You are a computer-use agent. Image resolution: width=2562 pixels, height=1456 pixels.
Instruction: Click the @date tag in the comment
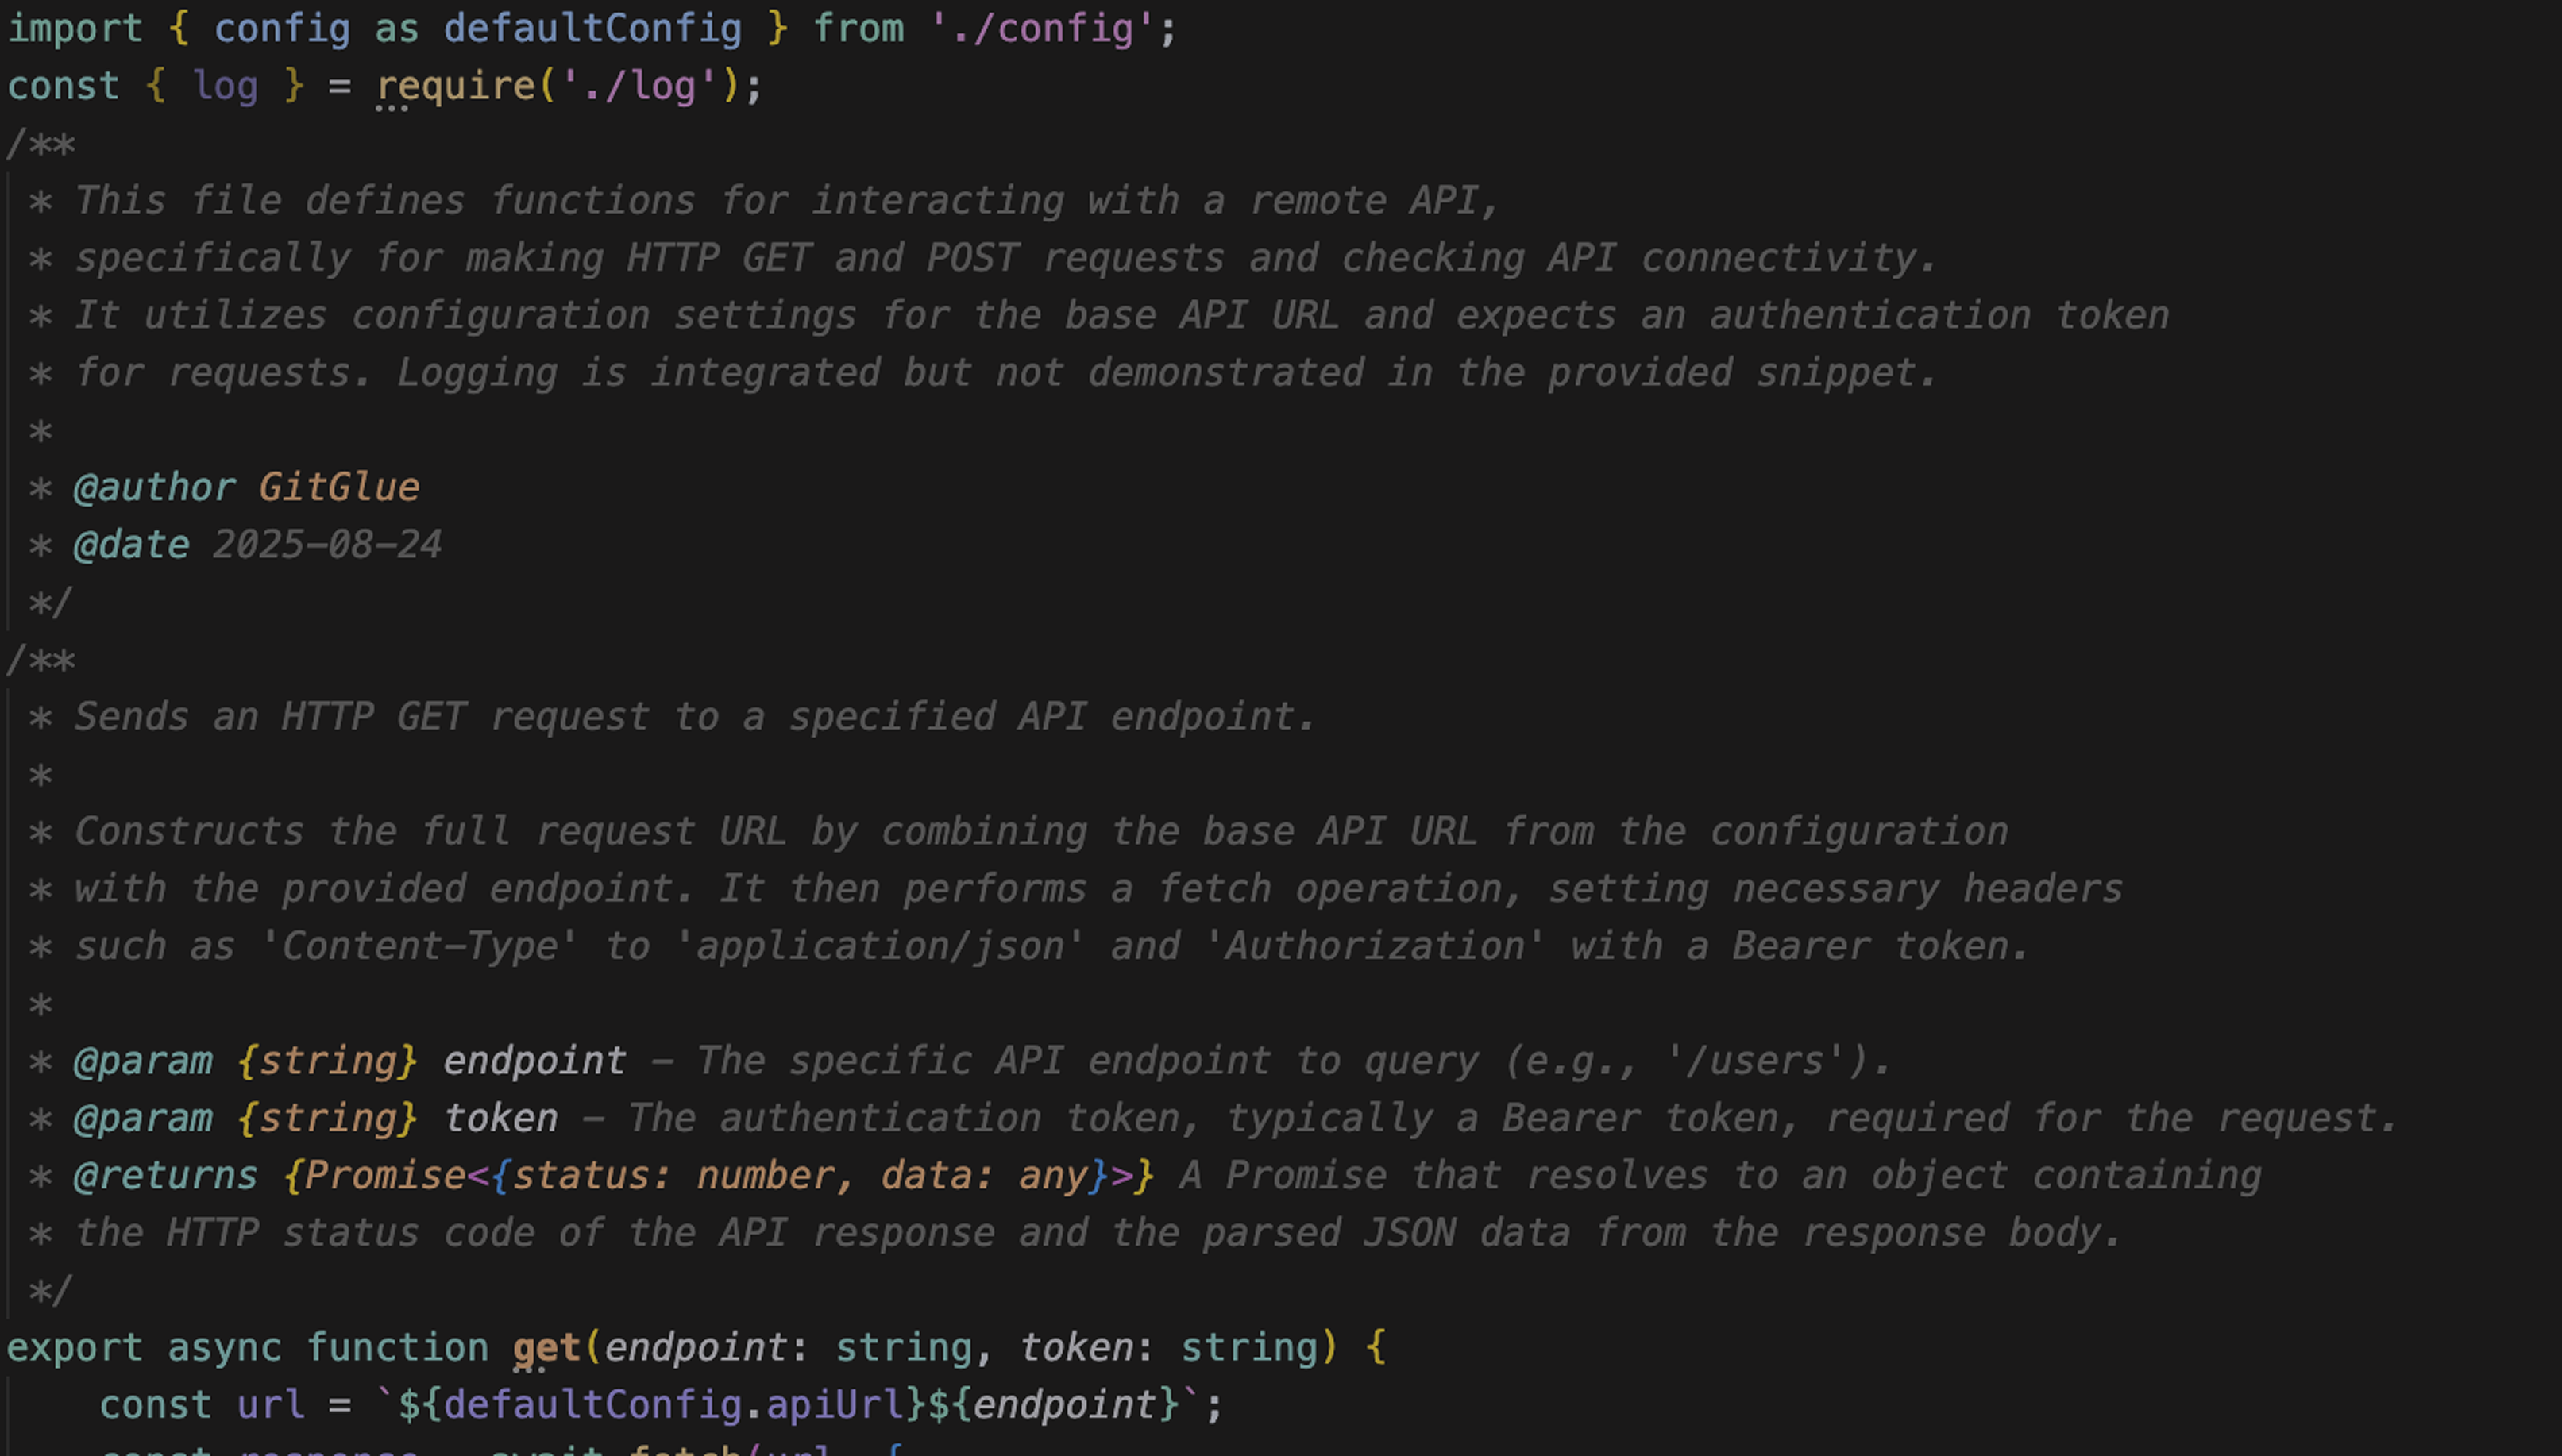pos(132,545)
